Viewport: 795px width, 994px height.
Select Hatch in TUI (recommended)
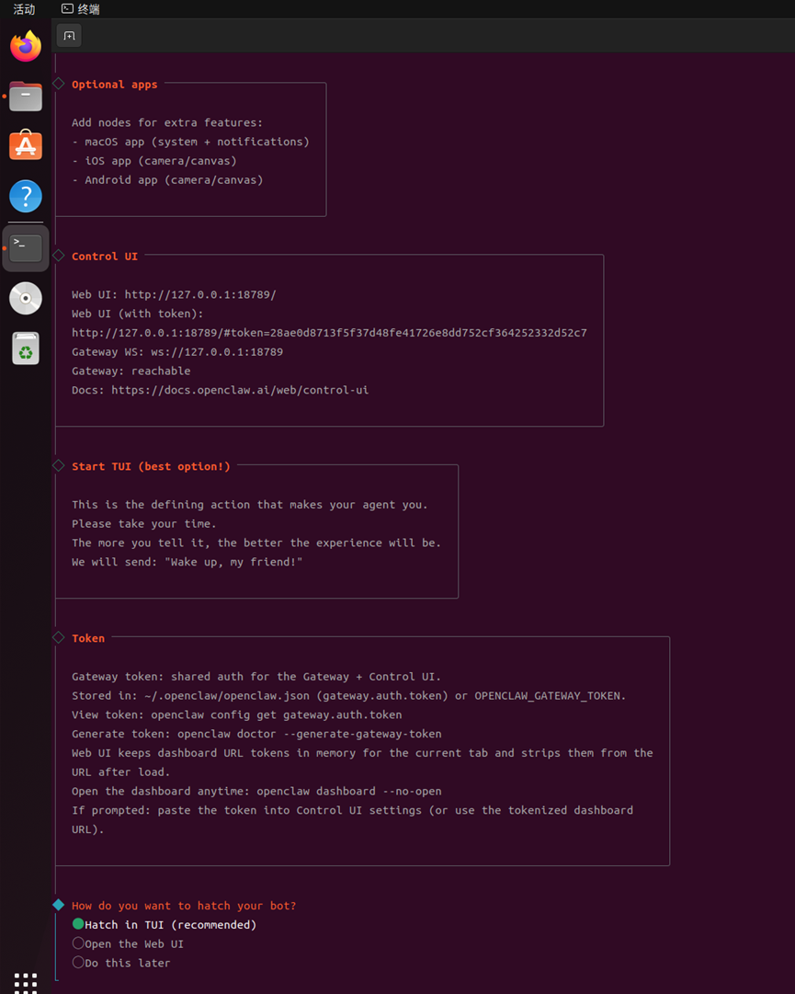(165, 925)
